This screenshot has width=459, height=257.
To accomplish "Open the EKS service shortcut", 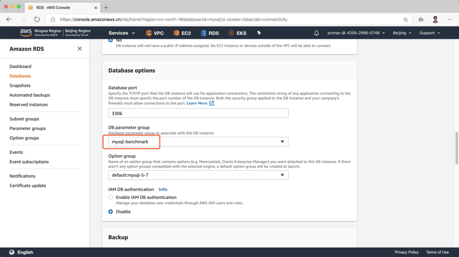I will pos(237,33).
